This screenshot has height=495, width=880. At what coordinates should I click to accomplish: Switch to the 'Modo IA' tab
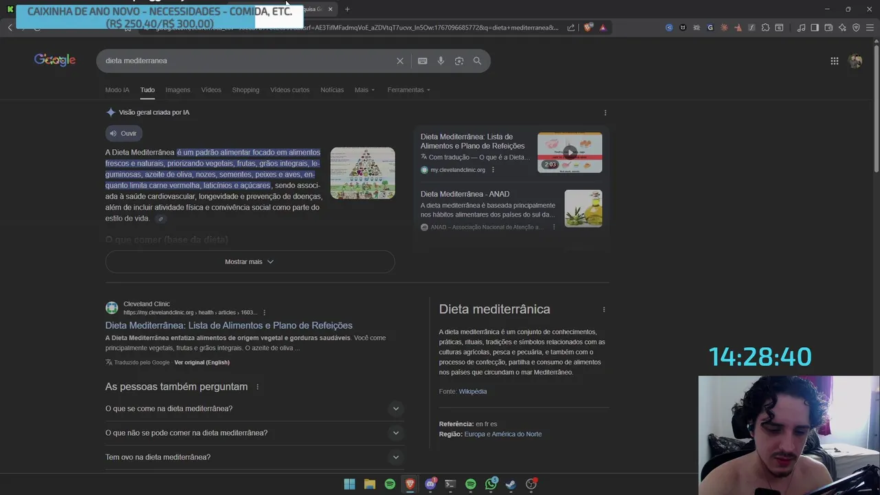pyautogui.click(x=117, y=90)
